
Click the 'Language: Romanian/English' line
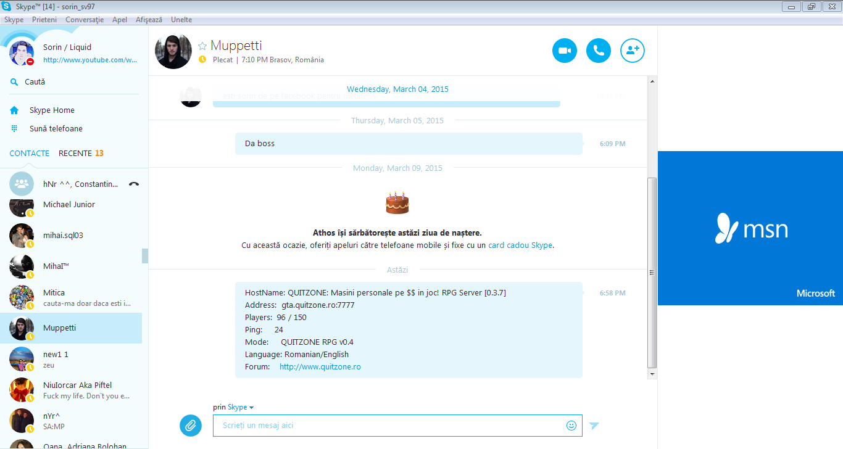297,355
